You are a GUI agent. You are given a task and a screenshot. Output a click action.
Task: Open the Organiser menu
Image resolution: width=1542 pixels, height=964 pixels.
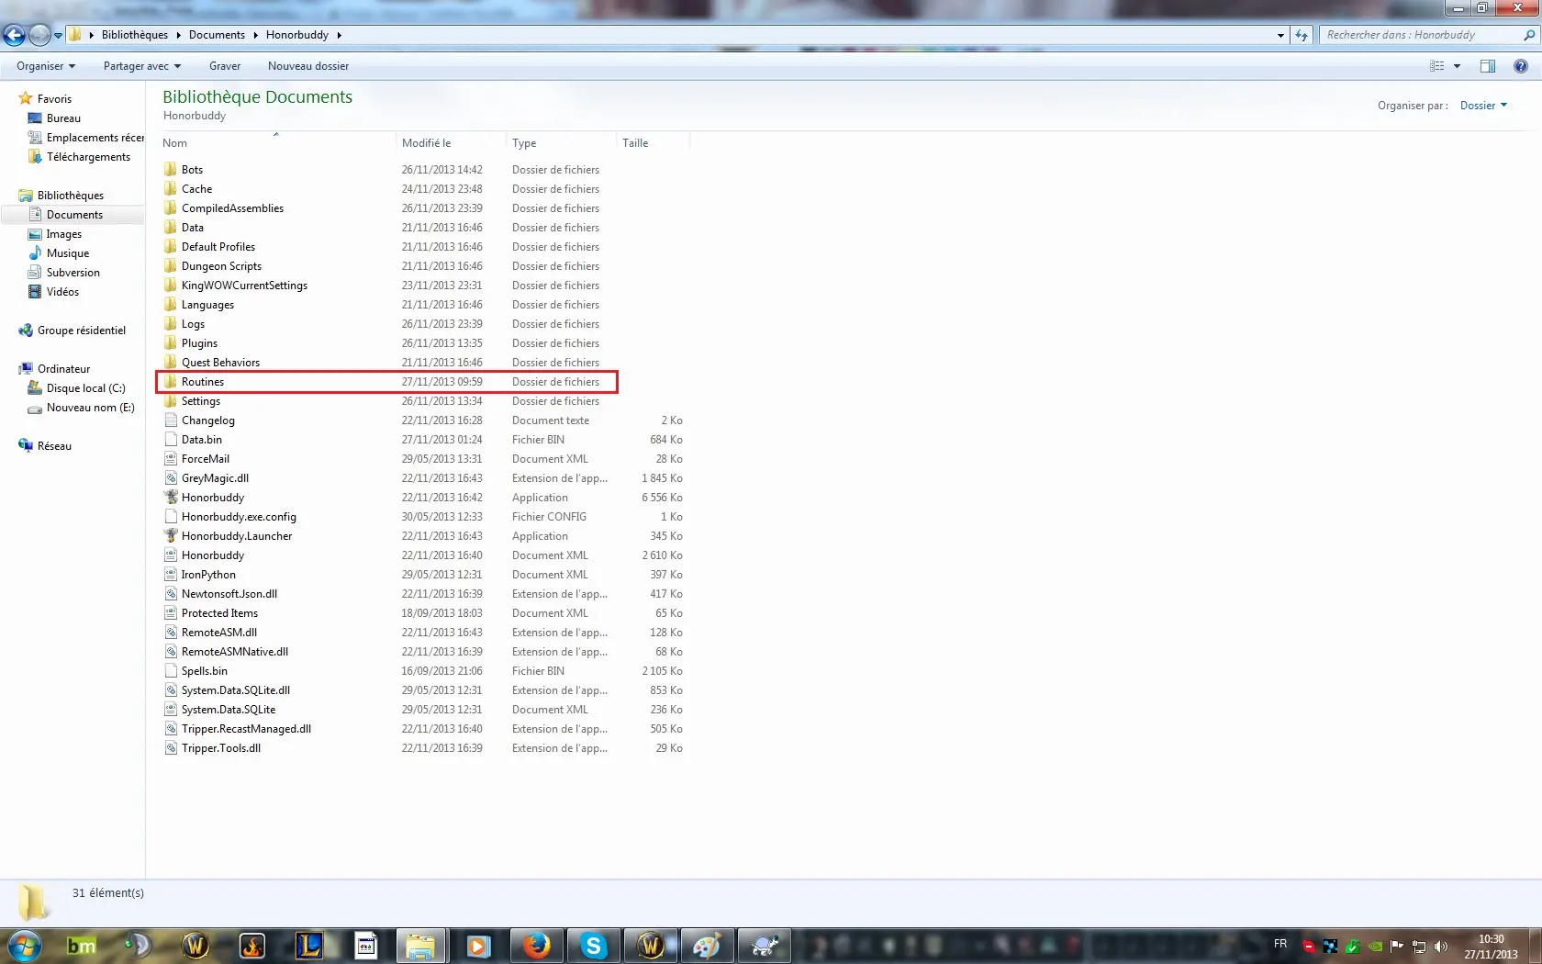pyautogui.click(x=46, y=66)
